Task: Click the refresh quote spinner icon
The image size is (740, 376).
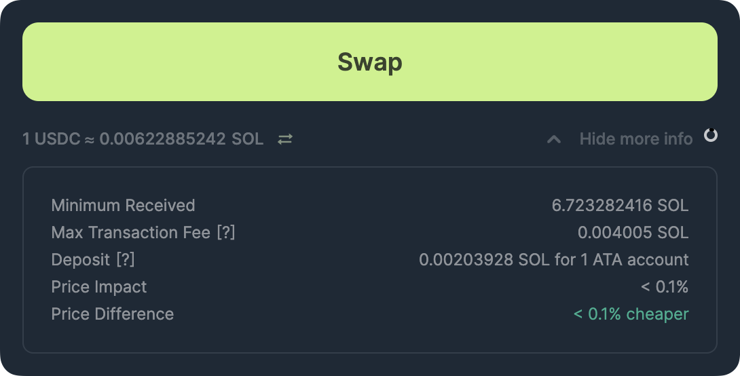Action: pos(710,135)
